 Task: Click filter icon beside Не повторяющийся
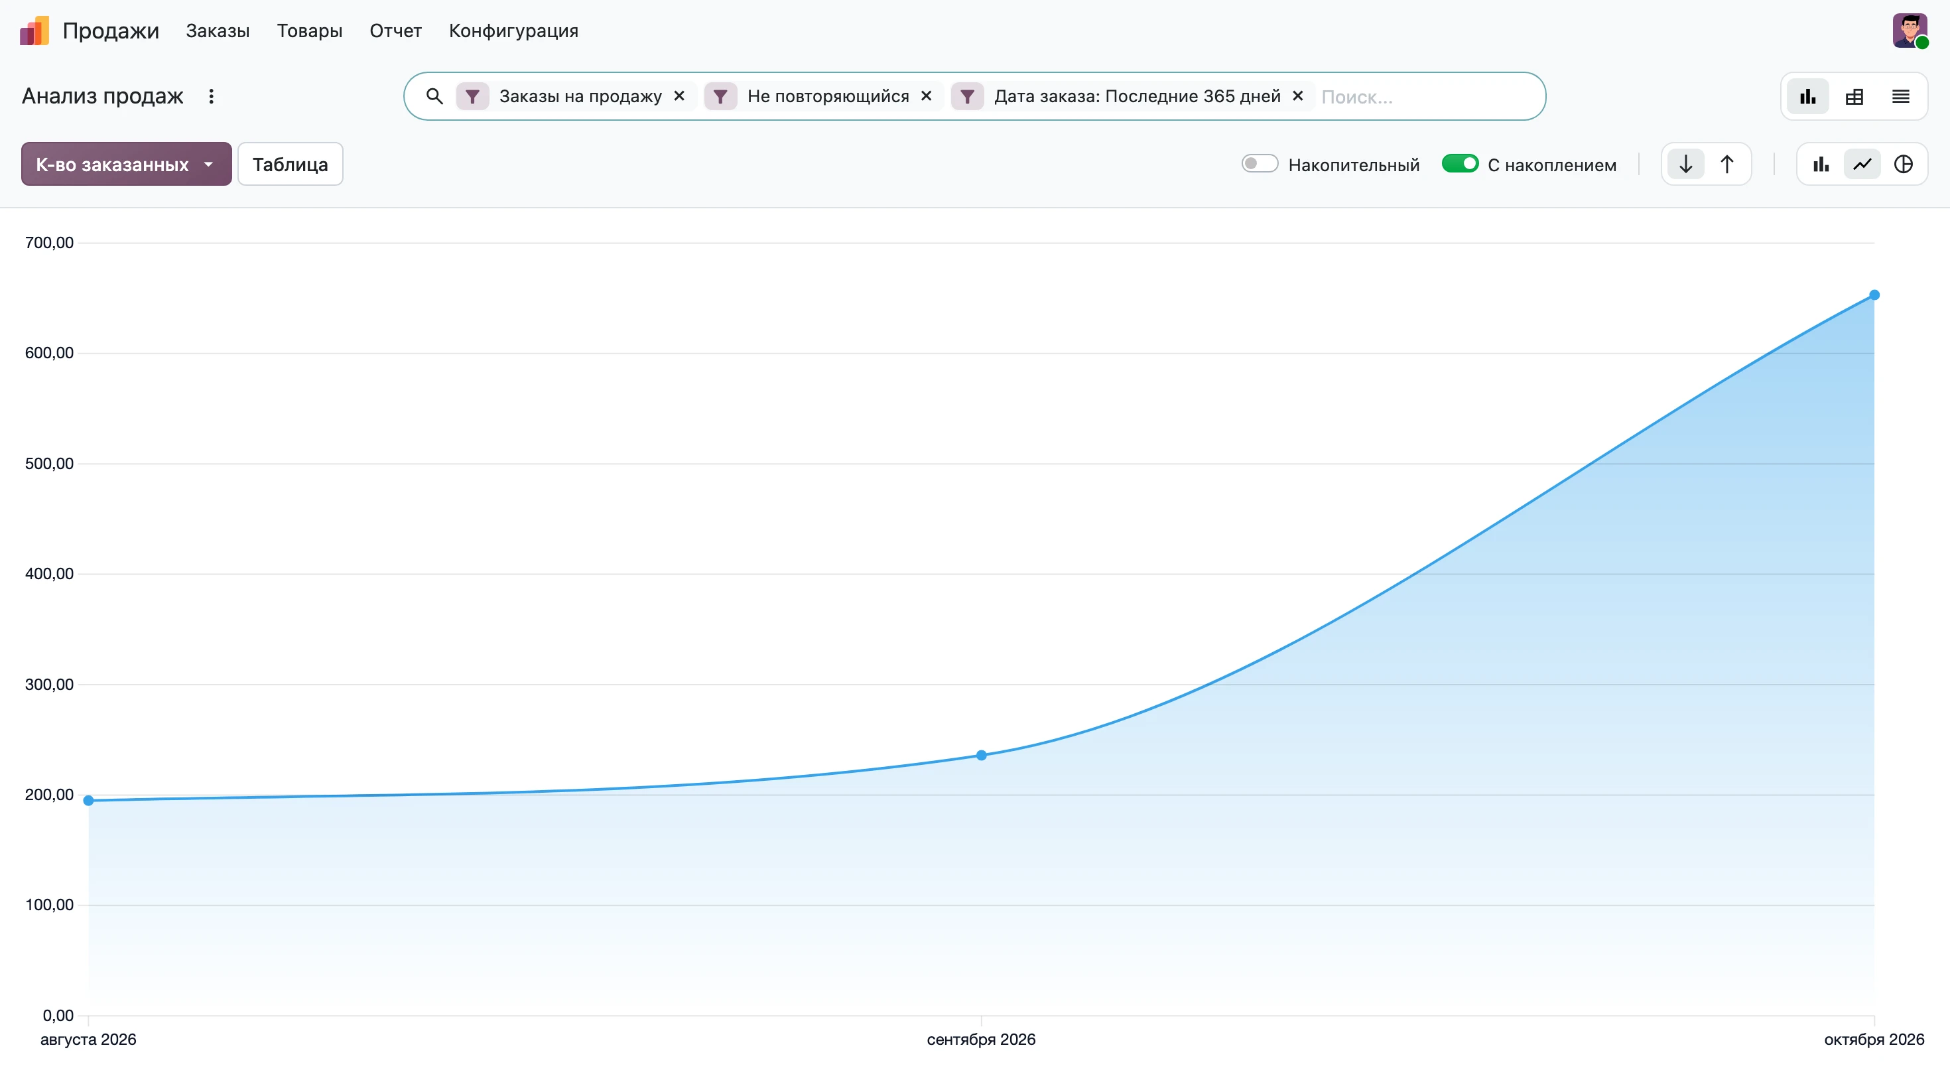pos(721,96)
